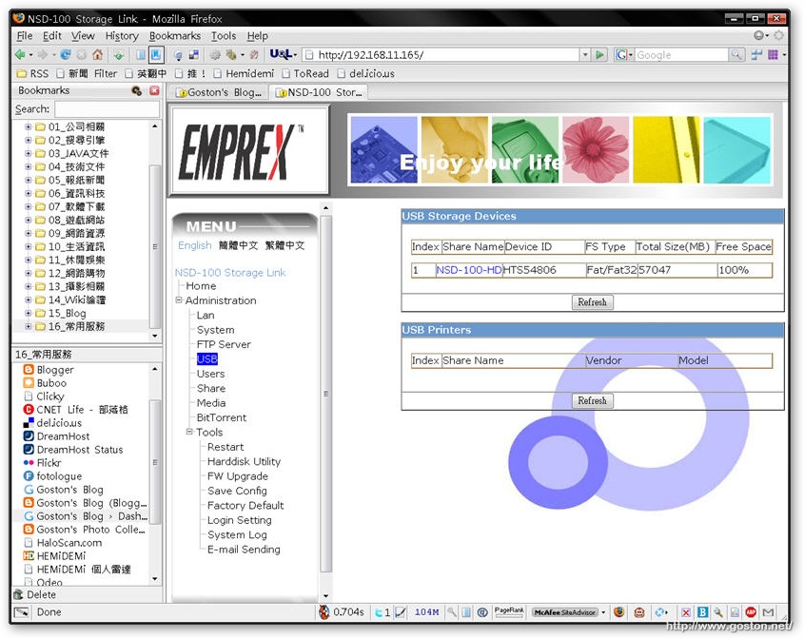Click the del.icio.us bookmarks toolbar item

[366, 73]
